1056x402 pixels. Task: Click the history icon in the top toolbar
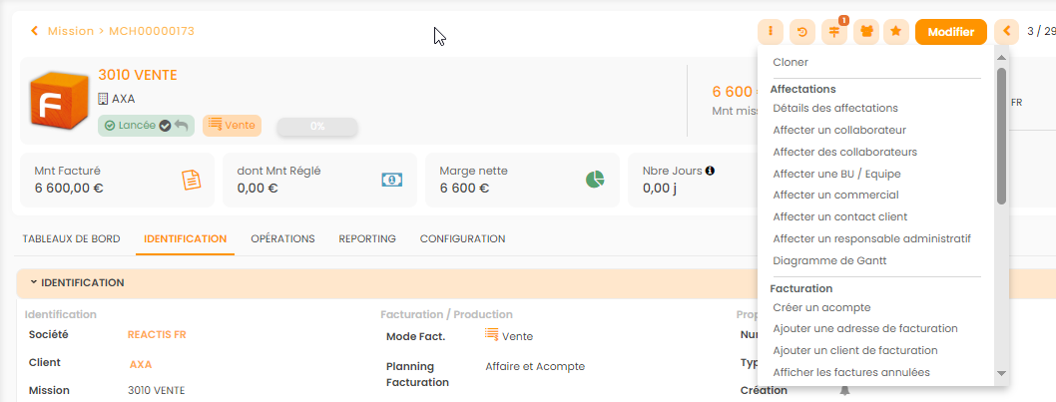click(x=802, y=32)
